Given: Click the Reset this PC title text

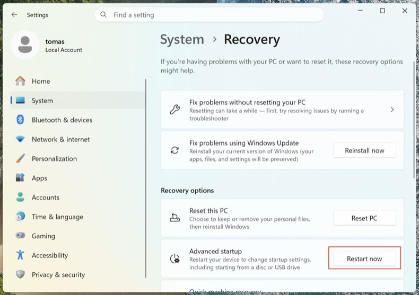Looking at the screenshot, I should tap(208, 211).
